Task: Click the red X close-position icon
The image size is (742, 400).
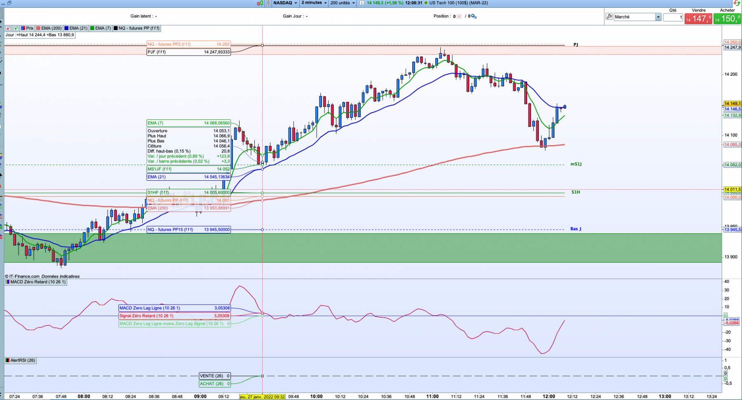Action: coord(459,16)
